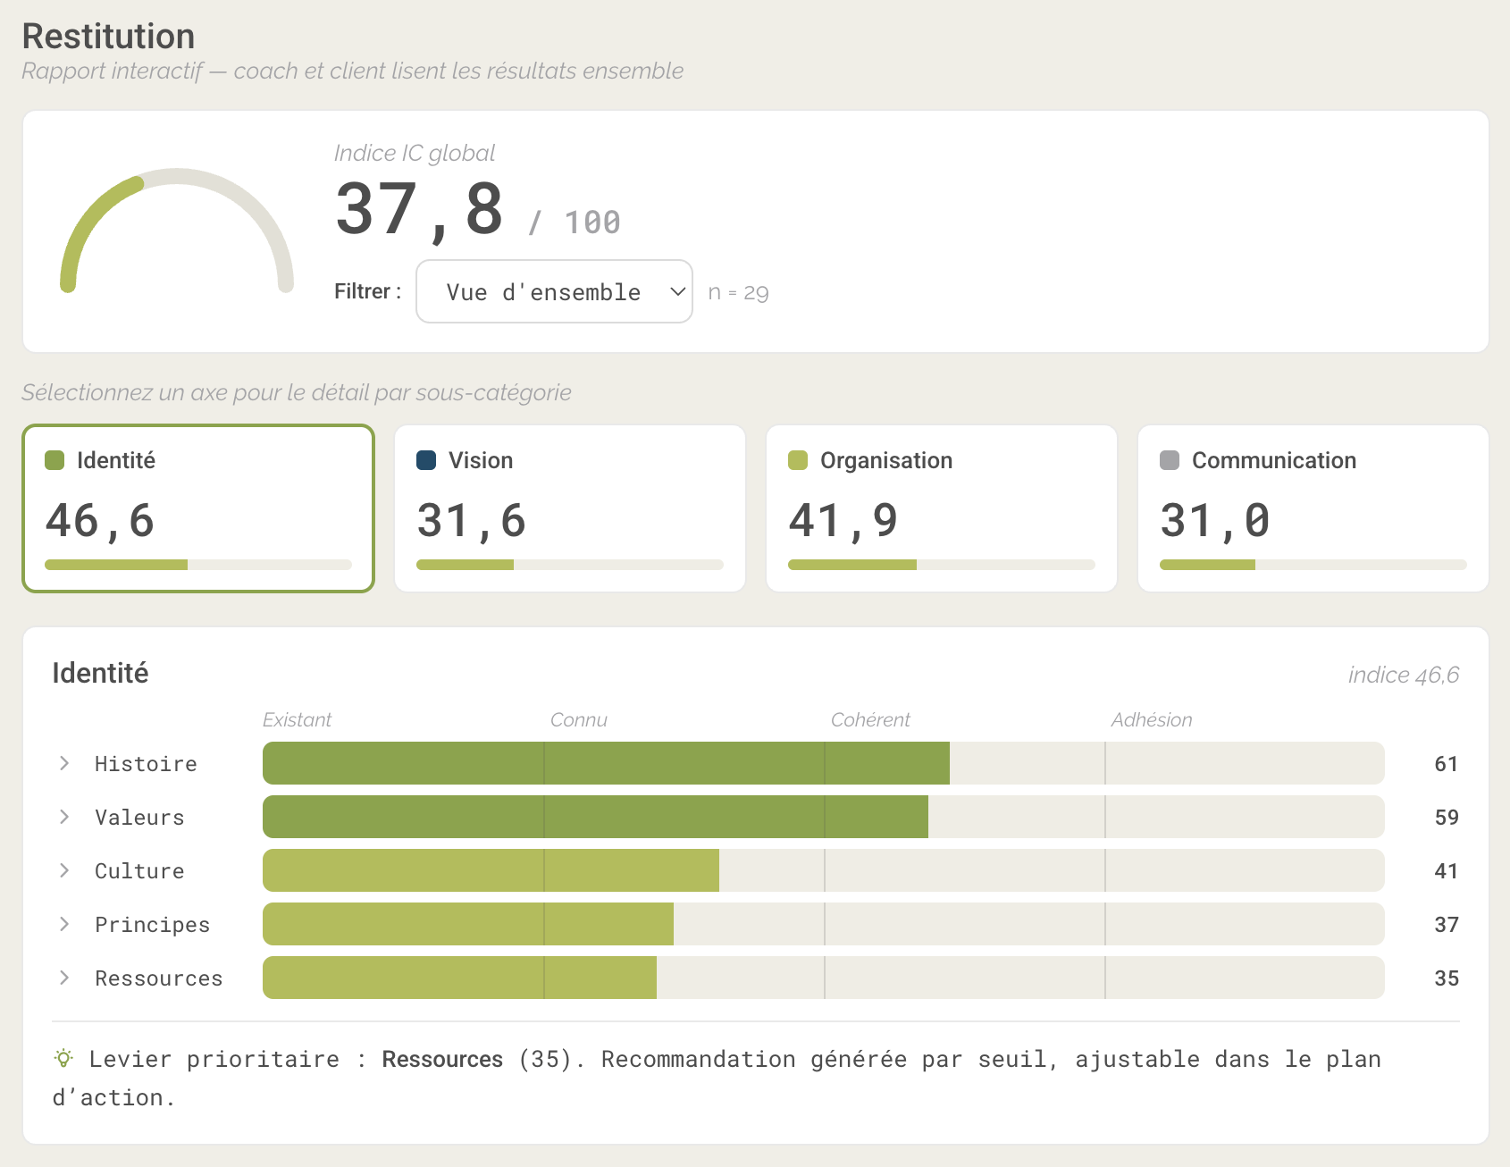Click the Principes score value 37
Image resolution: width=1510 pixels, height=1167 pixels.
click(x=1446, y=925)
